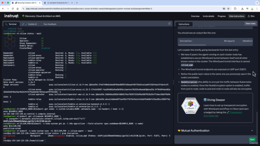The height and width of the screenshot is (146, 260).
Task: Click the 'clustermesh-apiserver' container row
Action: tap(40, 73)
